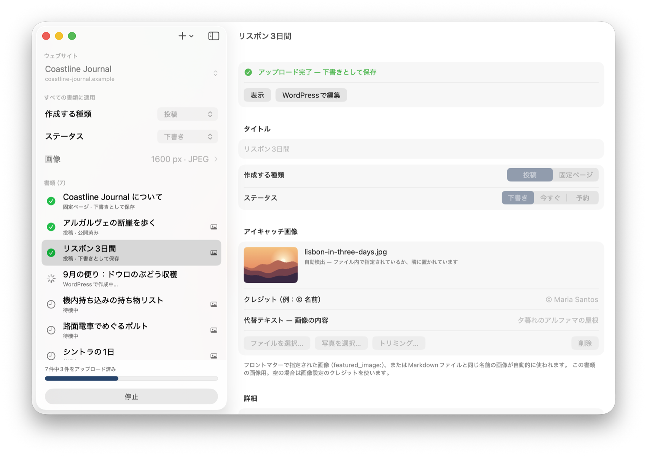647x456 pixels.
Task: Select the 今すぐ status segment
Action: click(550, 198)
